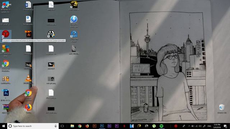Open After Effects from the taskbar
230x129 pixels.
[x=109, y=126]
